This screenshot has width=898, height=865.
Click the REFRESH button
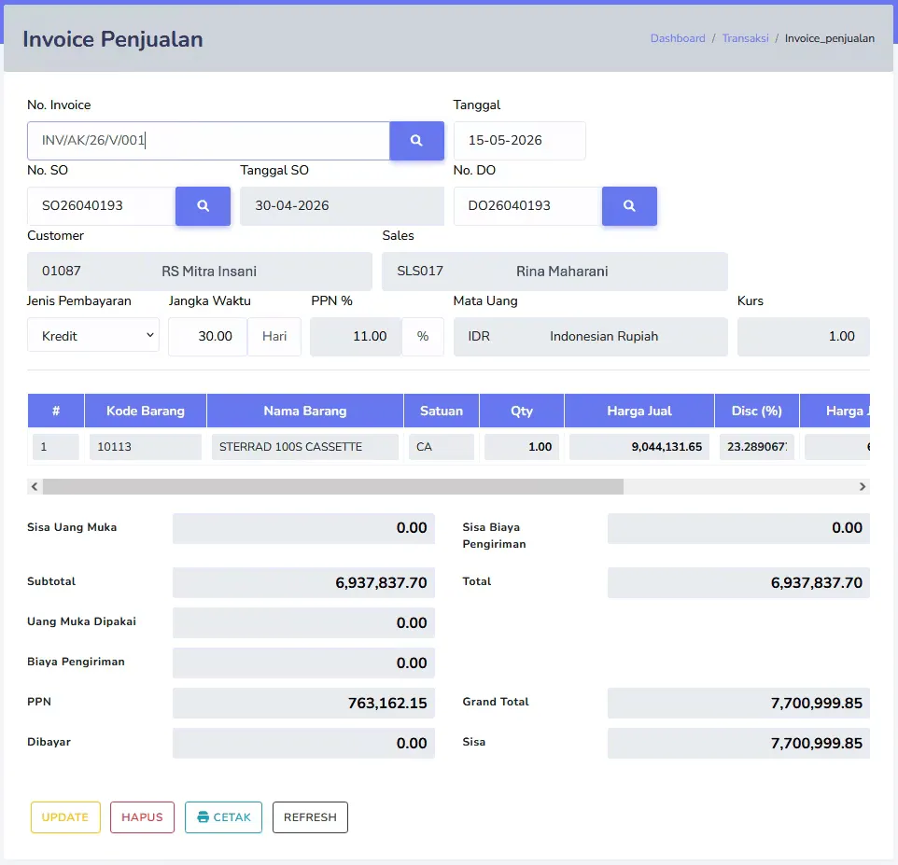click(310, 816)
